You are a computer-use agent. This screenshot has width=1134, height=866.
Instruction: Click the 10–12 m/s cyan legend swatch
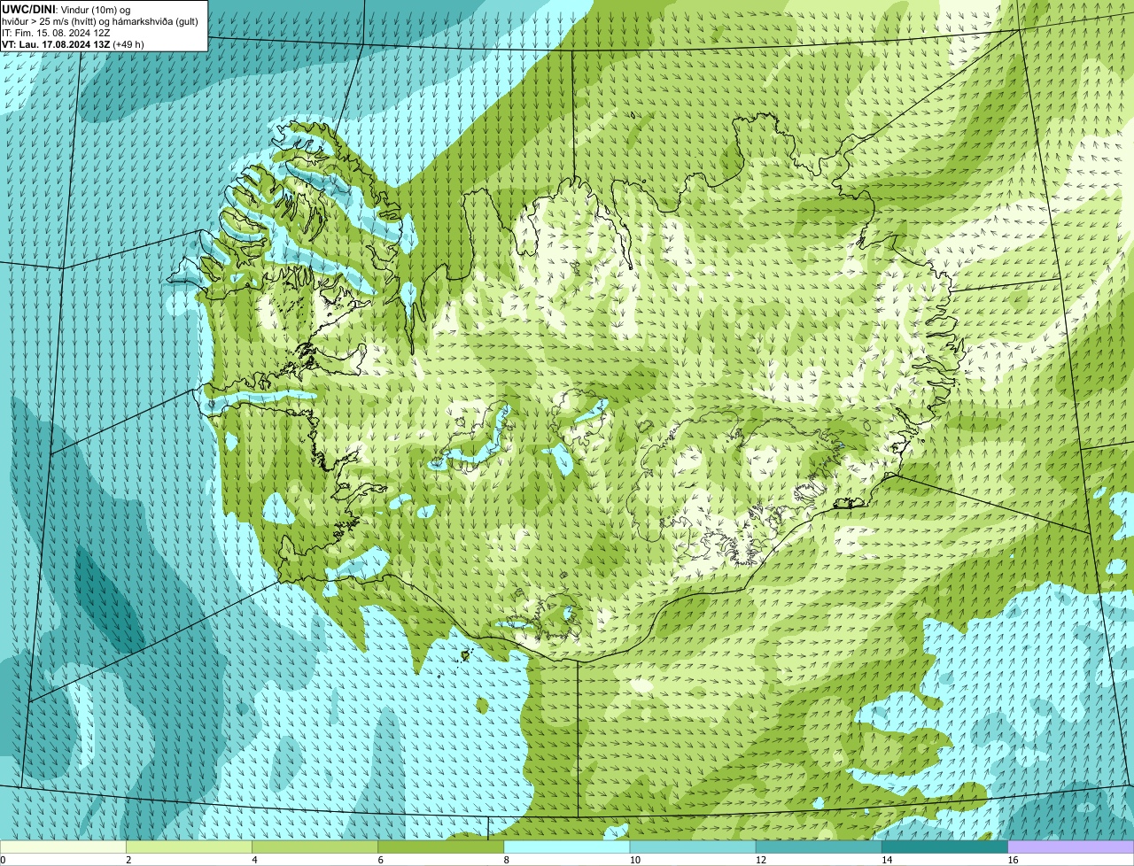[x=693, y=847]
